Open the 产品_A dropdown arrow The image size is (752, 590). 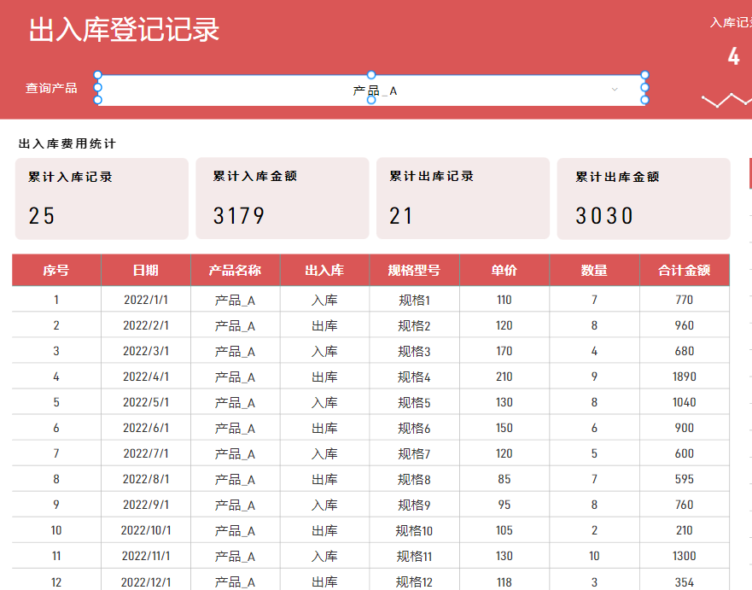[x=615, y=89]
